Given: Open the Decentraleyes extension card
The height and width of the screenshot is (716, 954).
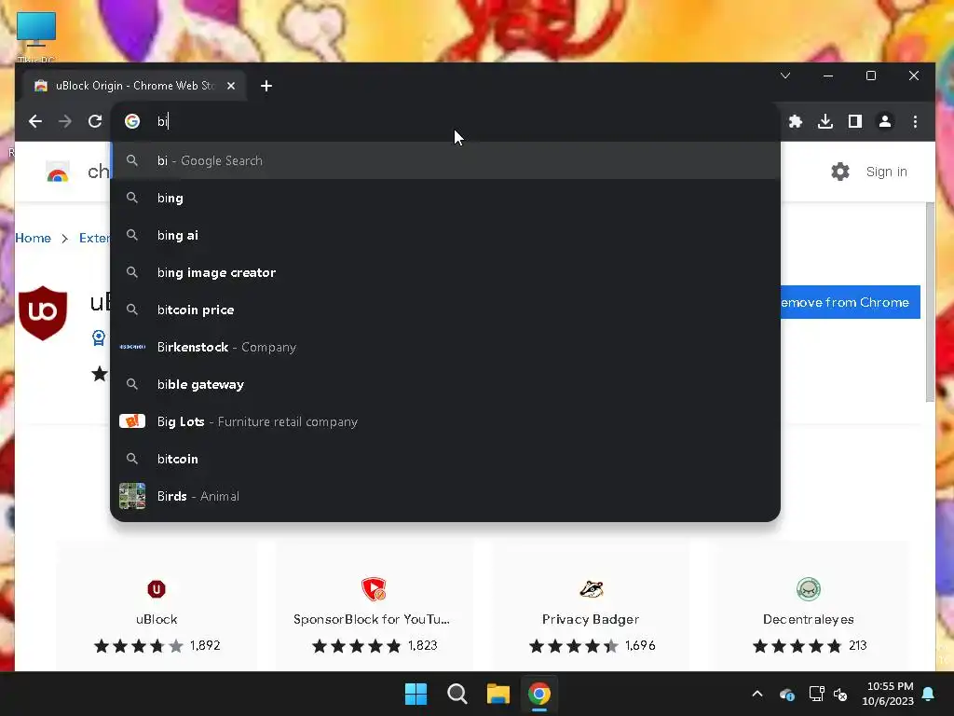Looking at the screenshot, I should tap(809, 606).
